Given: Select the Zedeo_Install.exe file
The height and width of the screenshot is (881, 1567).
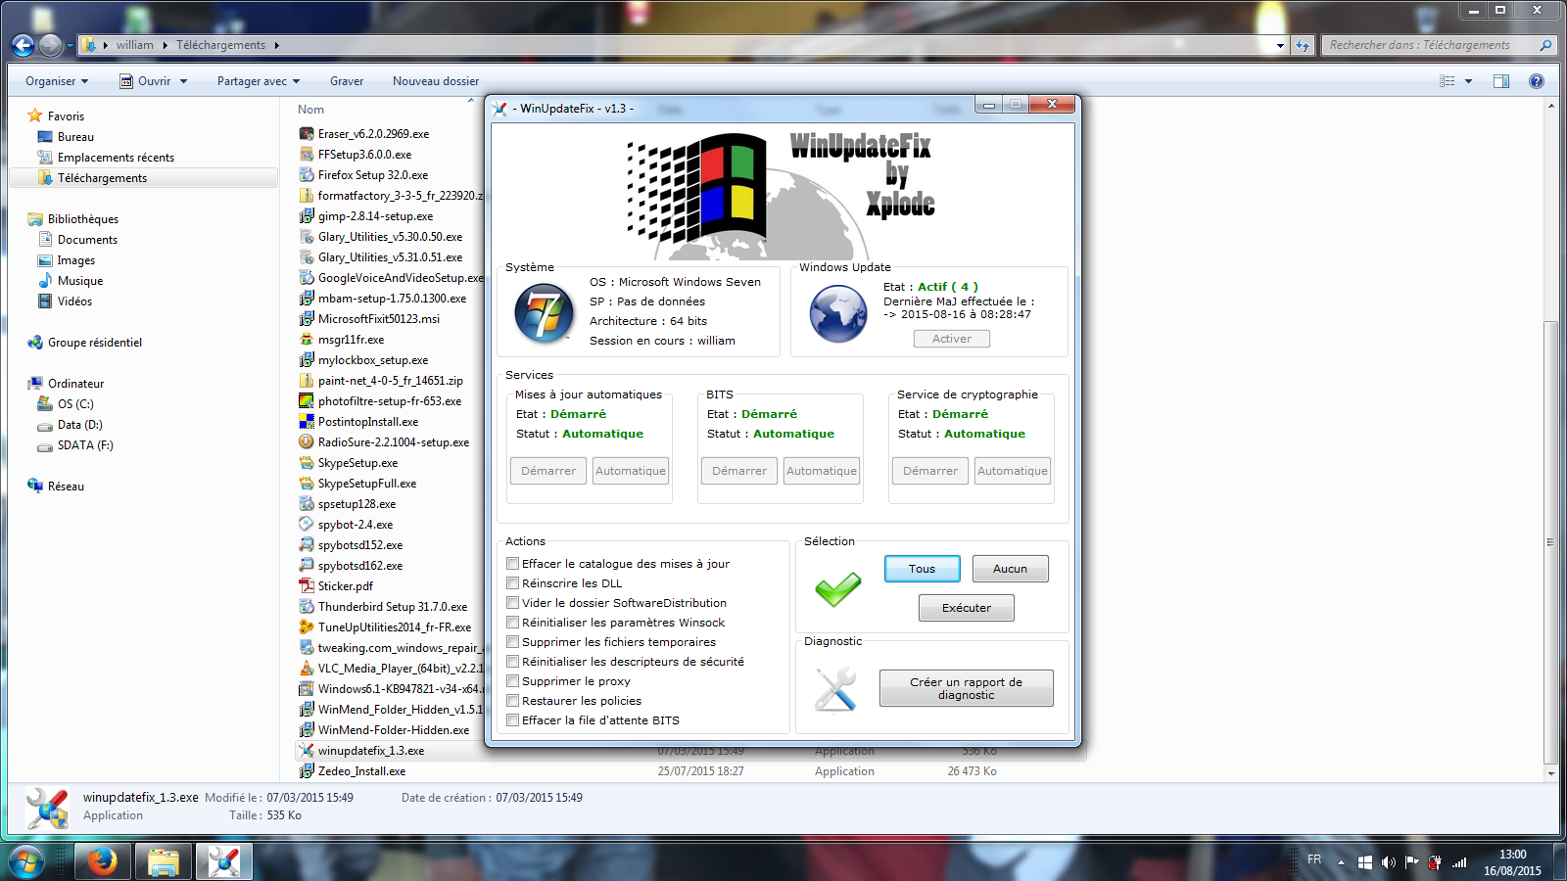Looking at the screenshot, I should [x=361, y=771].
